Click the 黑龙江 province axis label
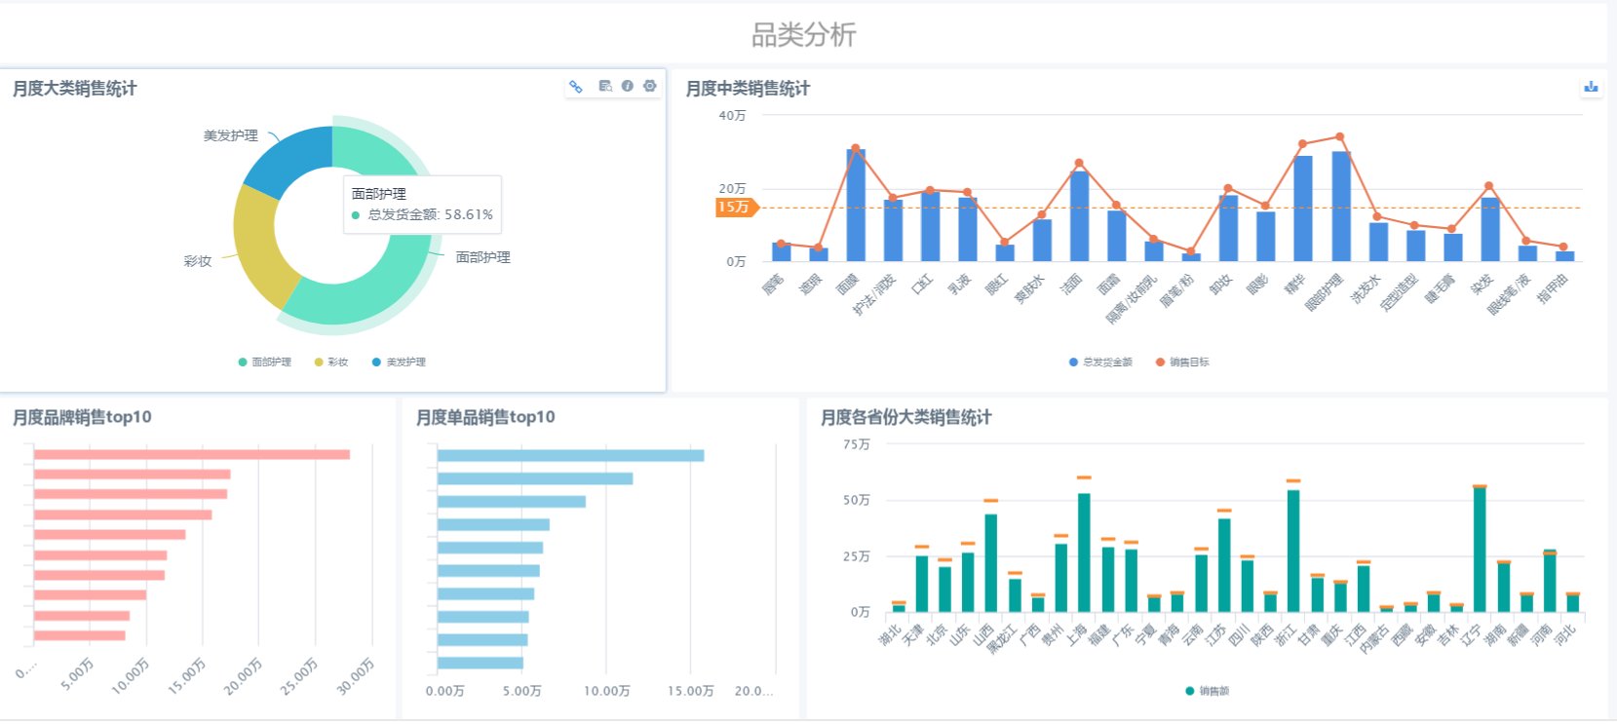Screen dimensions: 1617x724 [1002, 639]
